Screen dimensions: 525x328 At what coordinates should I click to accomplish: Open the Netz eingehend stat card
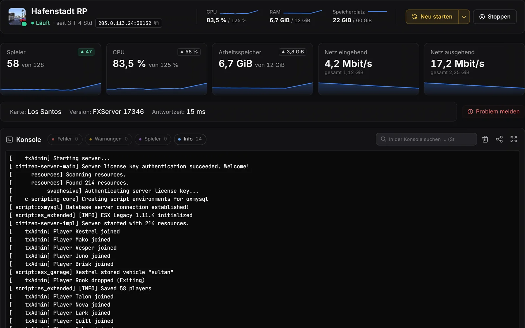(368, 69)
